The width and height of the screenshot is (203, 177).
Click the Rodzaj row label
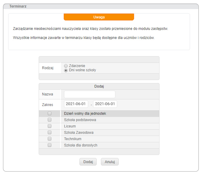point(47,68)
